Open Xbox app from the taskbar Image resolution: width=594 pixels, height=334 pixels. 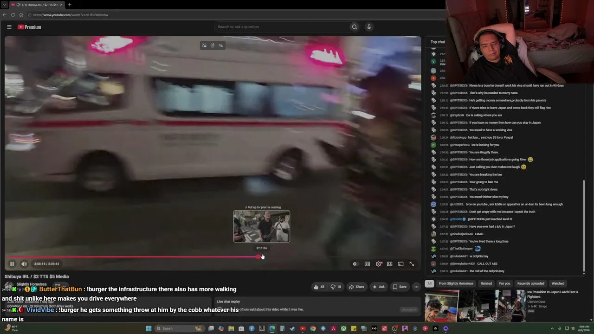tap(343, 328)
